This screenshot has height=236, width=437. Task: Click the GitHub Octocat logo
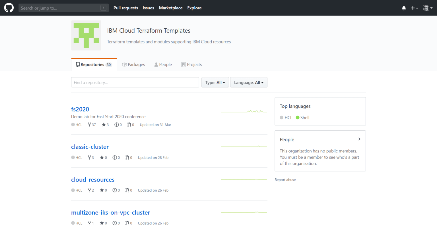9,8
